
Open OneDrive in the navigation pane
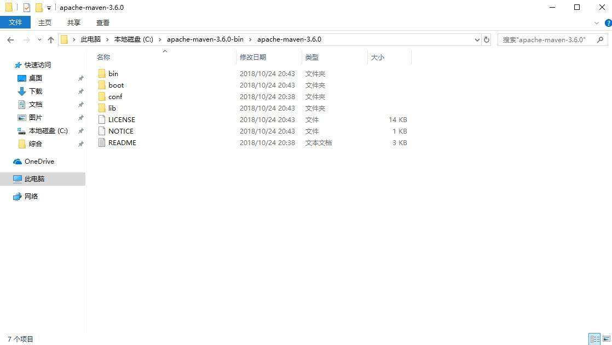point(39,161)
